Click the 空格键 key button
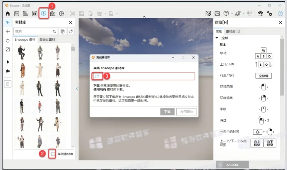 click(x=263, y=76)
